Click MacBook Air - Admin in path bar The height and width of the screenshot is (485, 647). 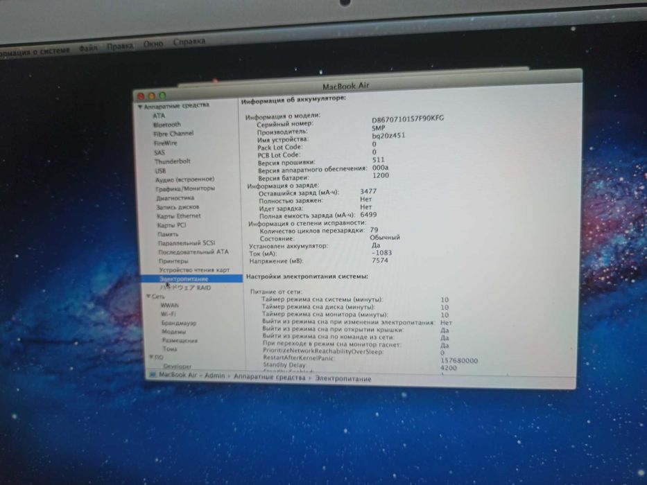tap(192, 376)
